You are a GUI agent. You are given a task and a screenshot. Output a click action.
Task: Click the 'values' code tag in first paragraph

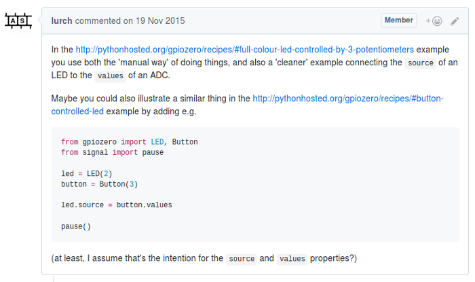pyautogui.click(x=111, y=75)
